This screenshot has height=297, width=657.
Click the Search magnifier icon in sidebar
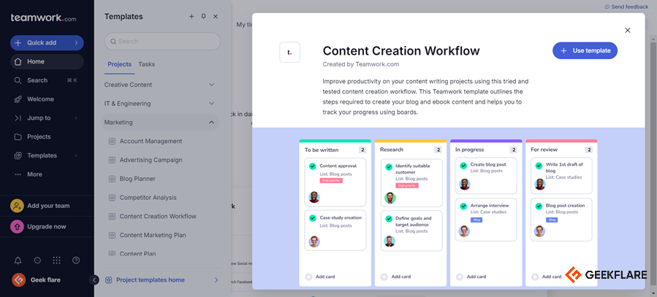tap(18, 80)
